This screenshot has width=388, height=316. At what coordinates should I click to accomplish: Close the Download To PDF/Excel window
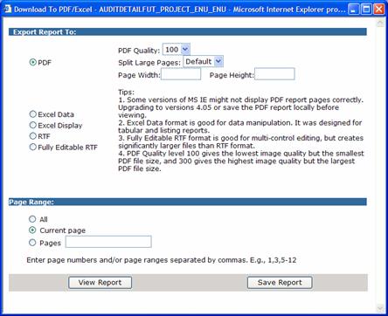(379, 10)
